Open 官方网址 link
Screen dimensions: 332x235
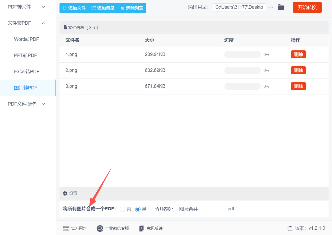tap(75, 228)
